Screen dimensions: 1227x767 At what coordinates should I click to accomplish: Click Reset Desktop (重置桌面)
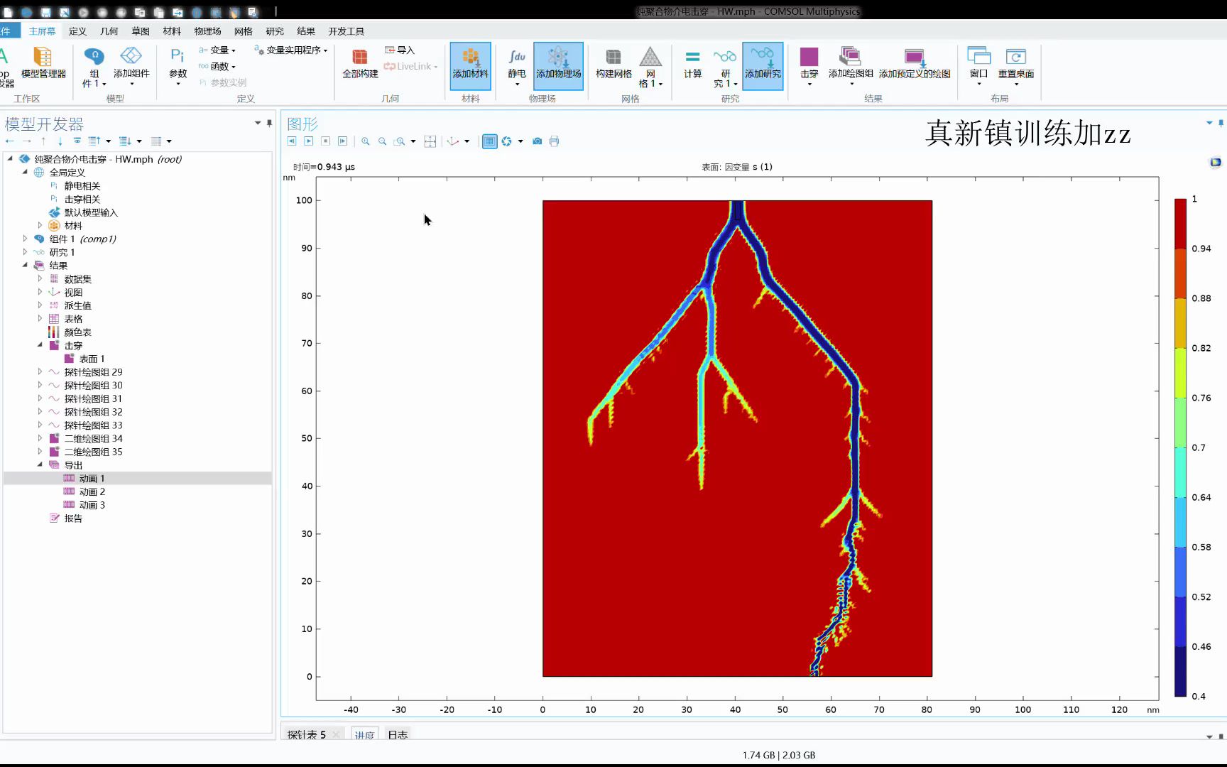pos(1015,65)
